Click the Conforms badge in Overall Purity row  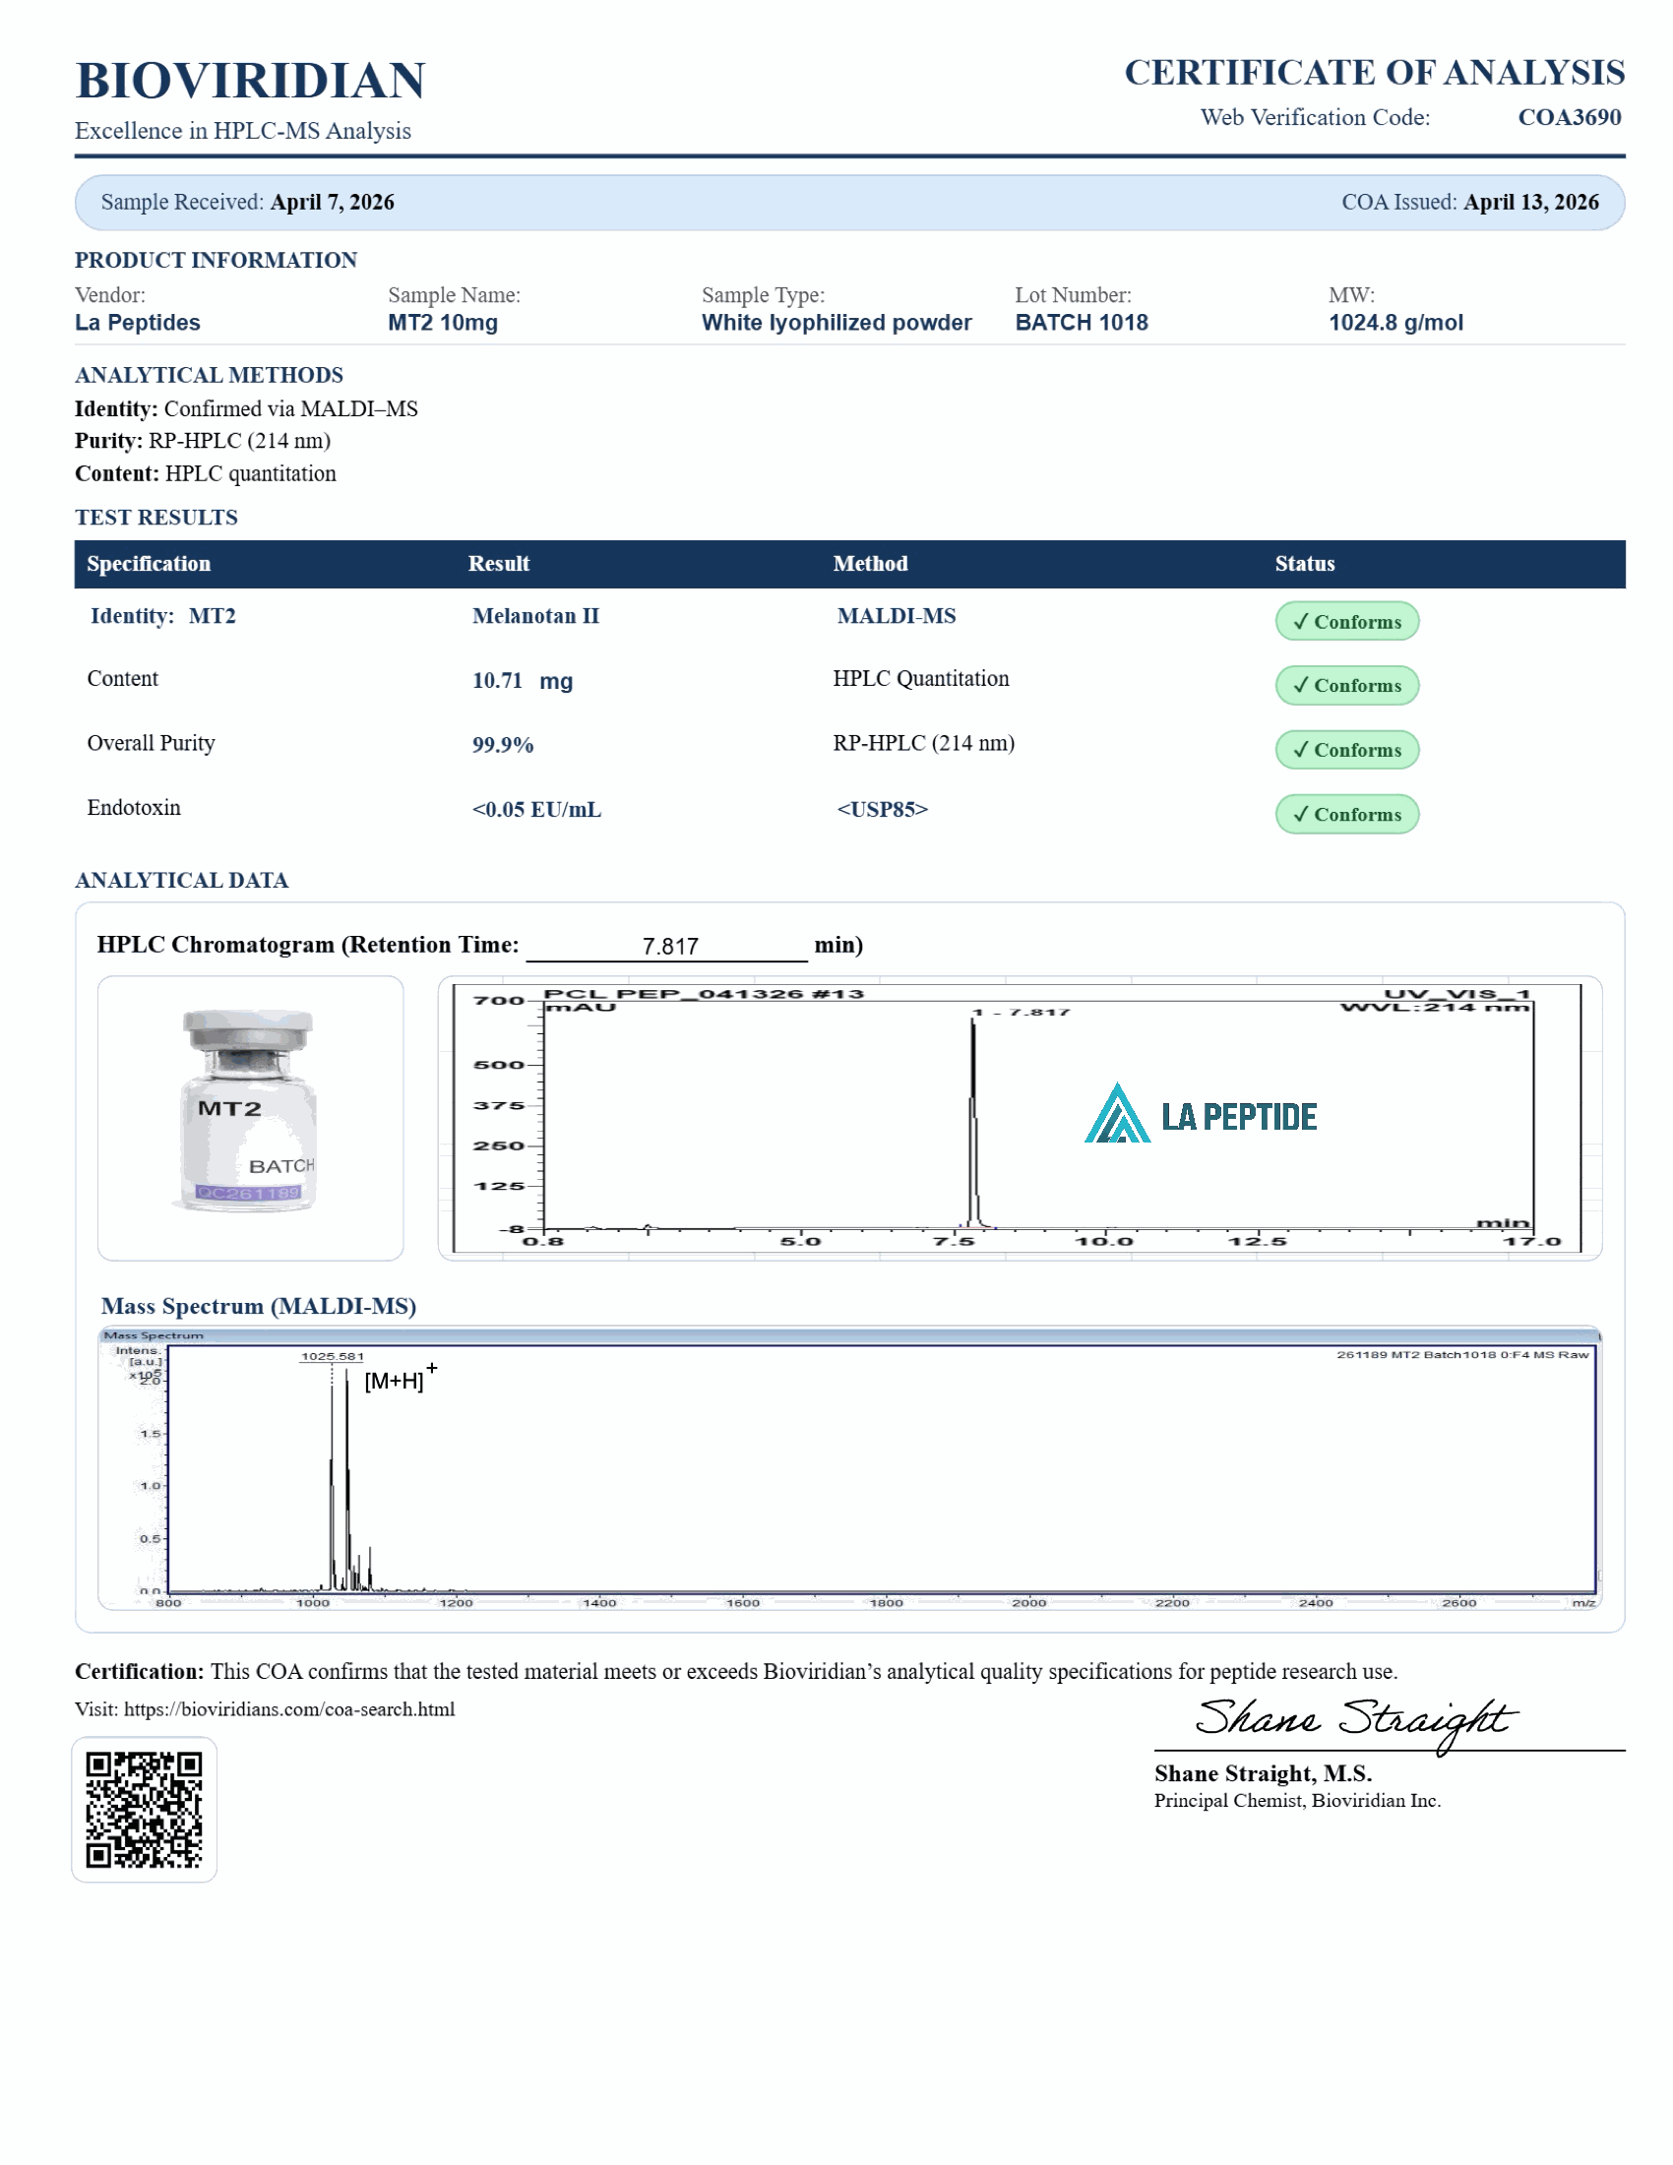[1347, 750]
